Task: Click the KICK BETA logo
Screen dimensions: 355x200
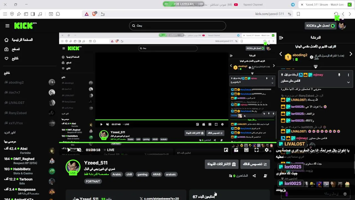Action: tap(25, 26)
